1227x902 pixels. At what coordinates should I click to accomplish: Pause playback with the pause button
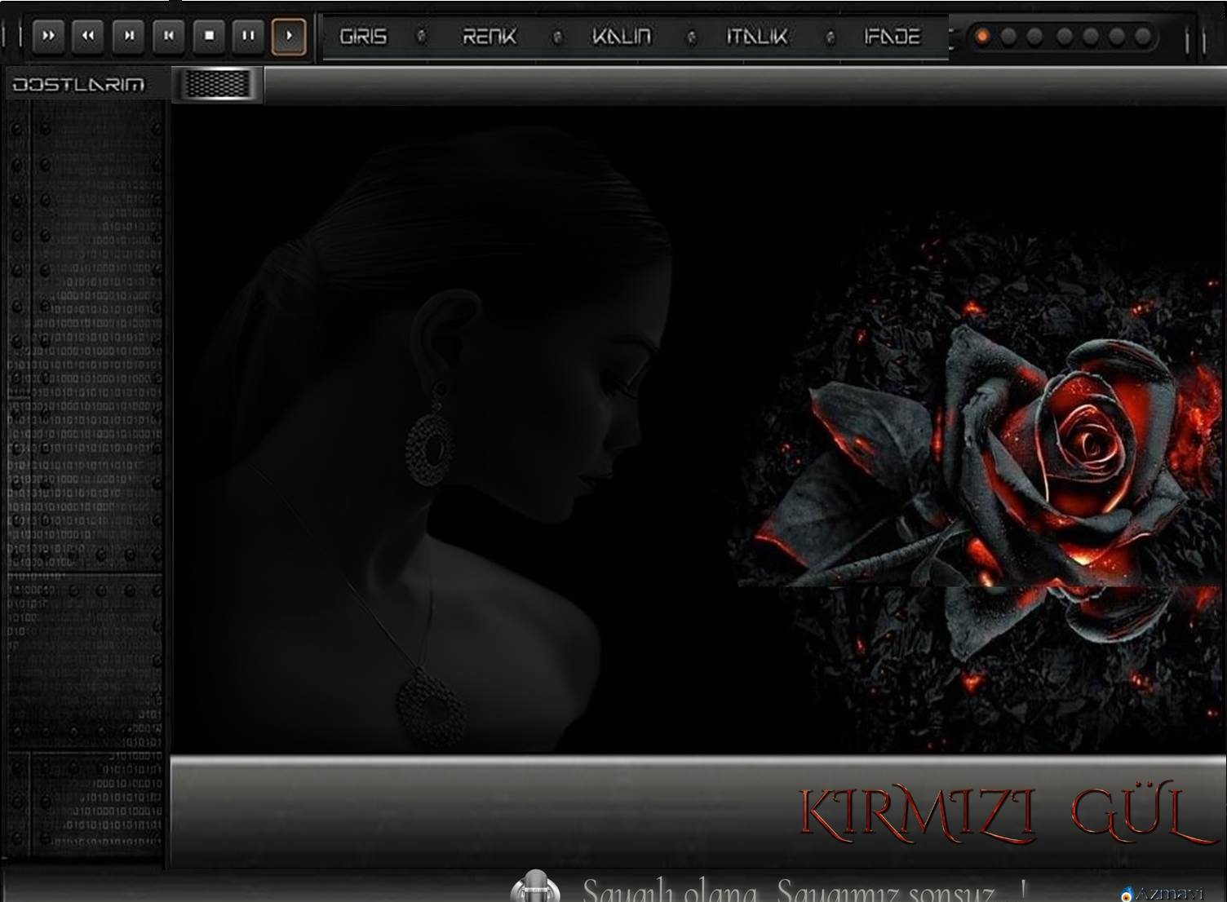pos(248,36)
